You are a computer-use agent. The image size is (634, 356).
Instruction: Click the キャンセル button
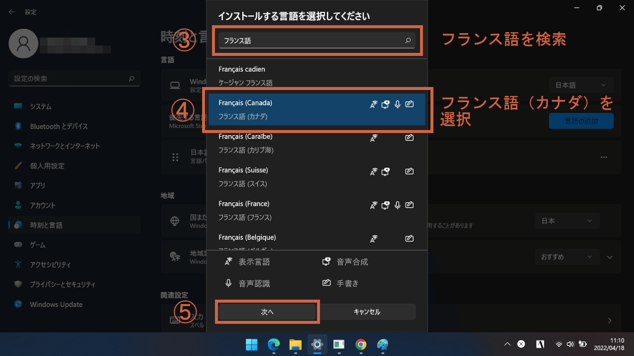367,312
